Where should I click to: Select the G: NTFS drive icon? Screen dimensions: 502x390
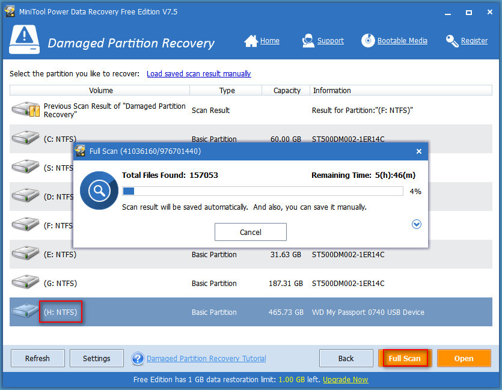click(x=25, y=282)
